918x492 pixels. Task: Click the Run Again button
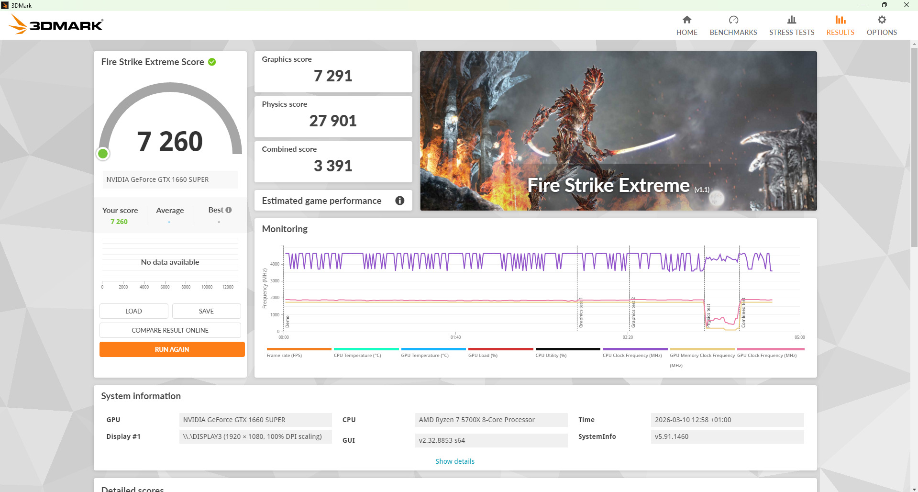tap(172, 349)
